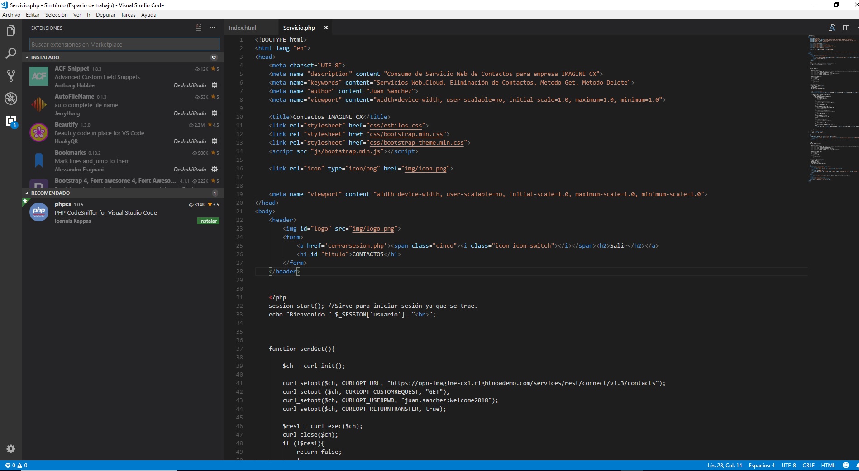Viewport: 859px width, 471px height.
Task: Open the settings gear in bottom left
Action: click(x=11, y=449)
